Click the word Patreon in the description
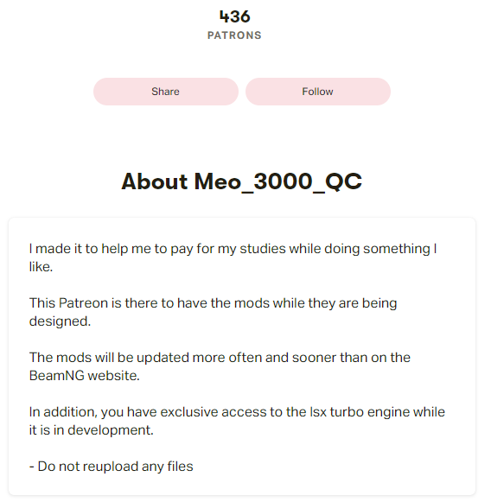Image resolution: width=491 pixels, height=502 pixels. coord(83,303)
